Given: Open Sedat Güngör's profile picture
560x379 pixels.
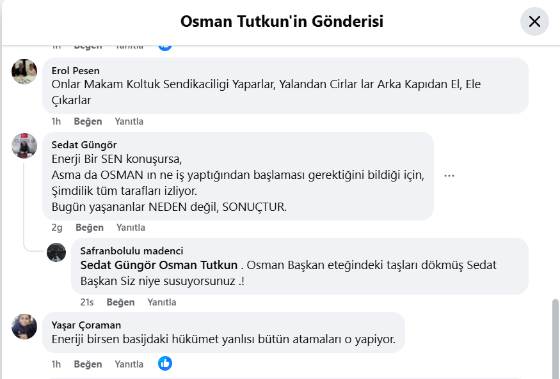Looking at the screenshot, I should click(24, 145).
